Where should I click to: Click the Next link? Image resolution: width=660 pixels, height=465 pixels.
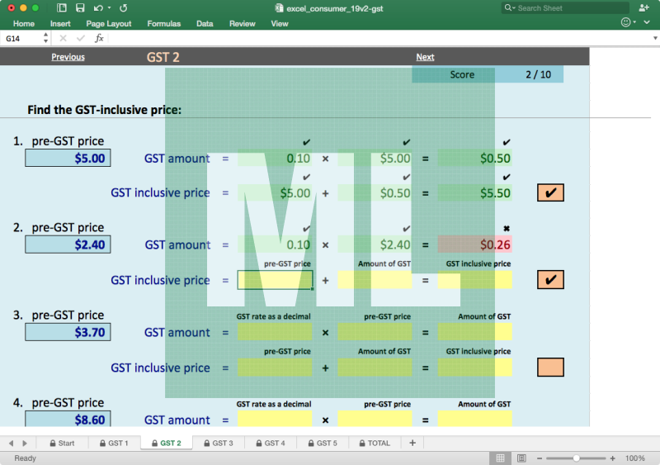(425, 57)
